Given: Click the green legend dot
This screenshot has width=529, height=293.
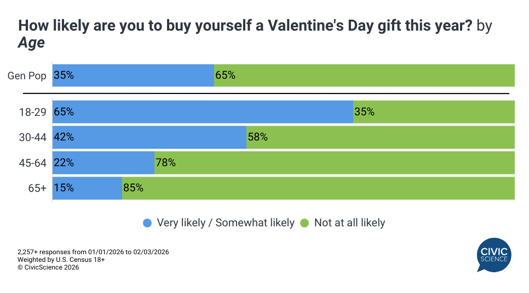Looking at the screenshot, I should [304, 223].
